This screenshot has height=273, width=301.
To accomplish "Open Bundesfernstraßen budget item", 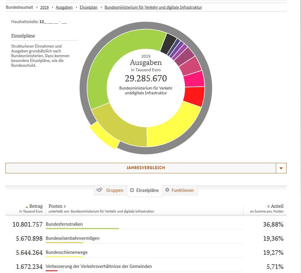I will coord(64,224).
